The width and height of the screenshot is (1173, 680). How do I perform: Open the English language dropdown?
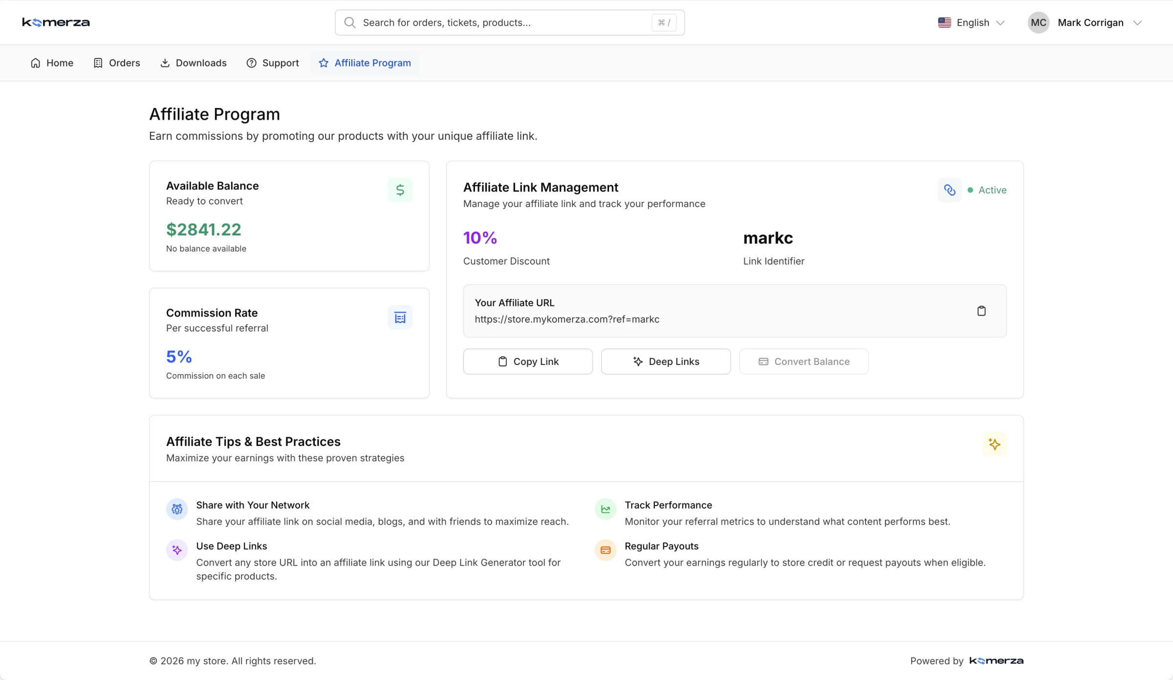(971, 22)
